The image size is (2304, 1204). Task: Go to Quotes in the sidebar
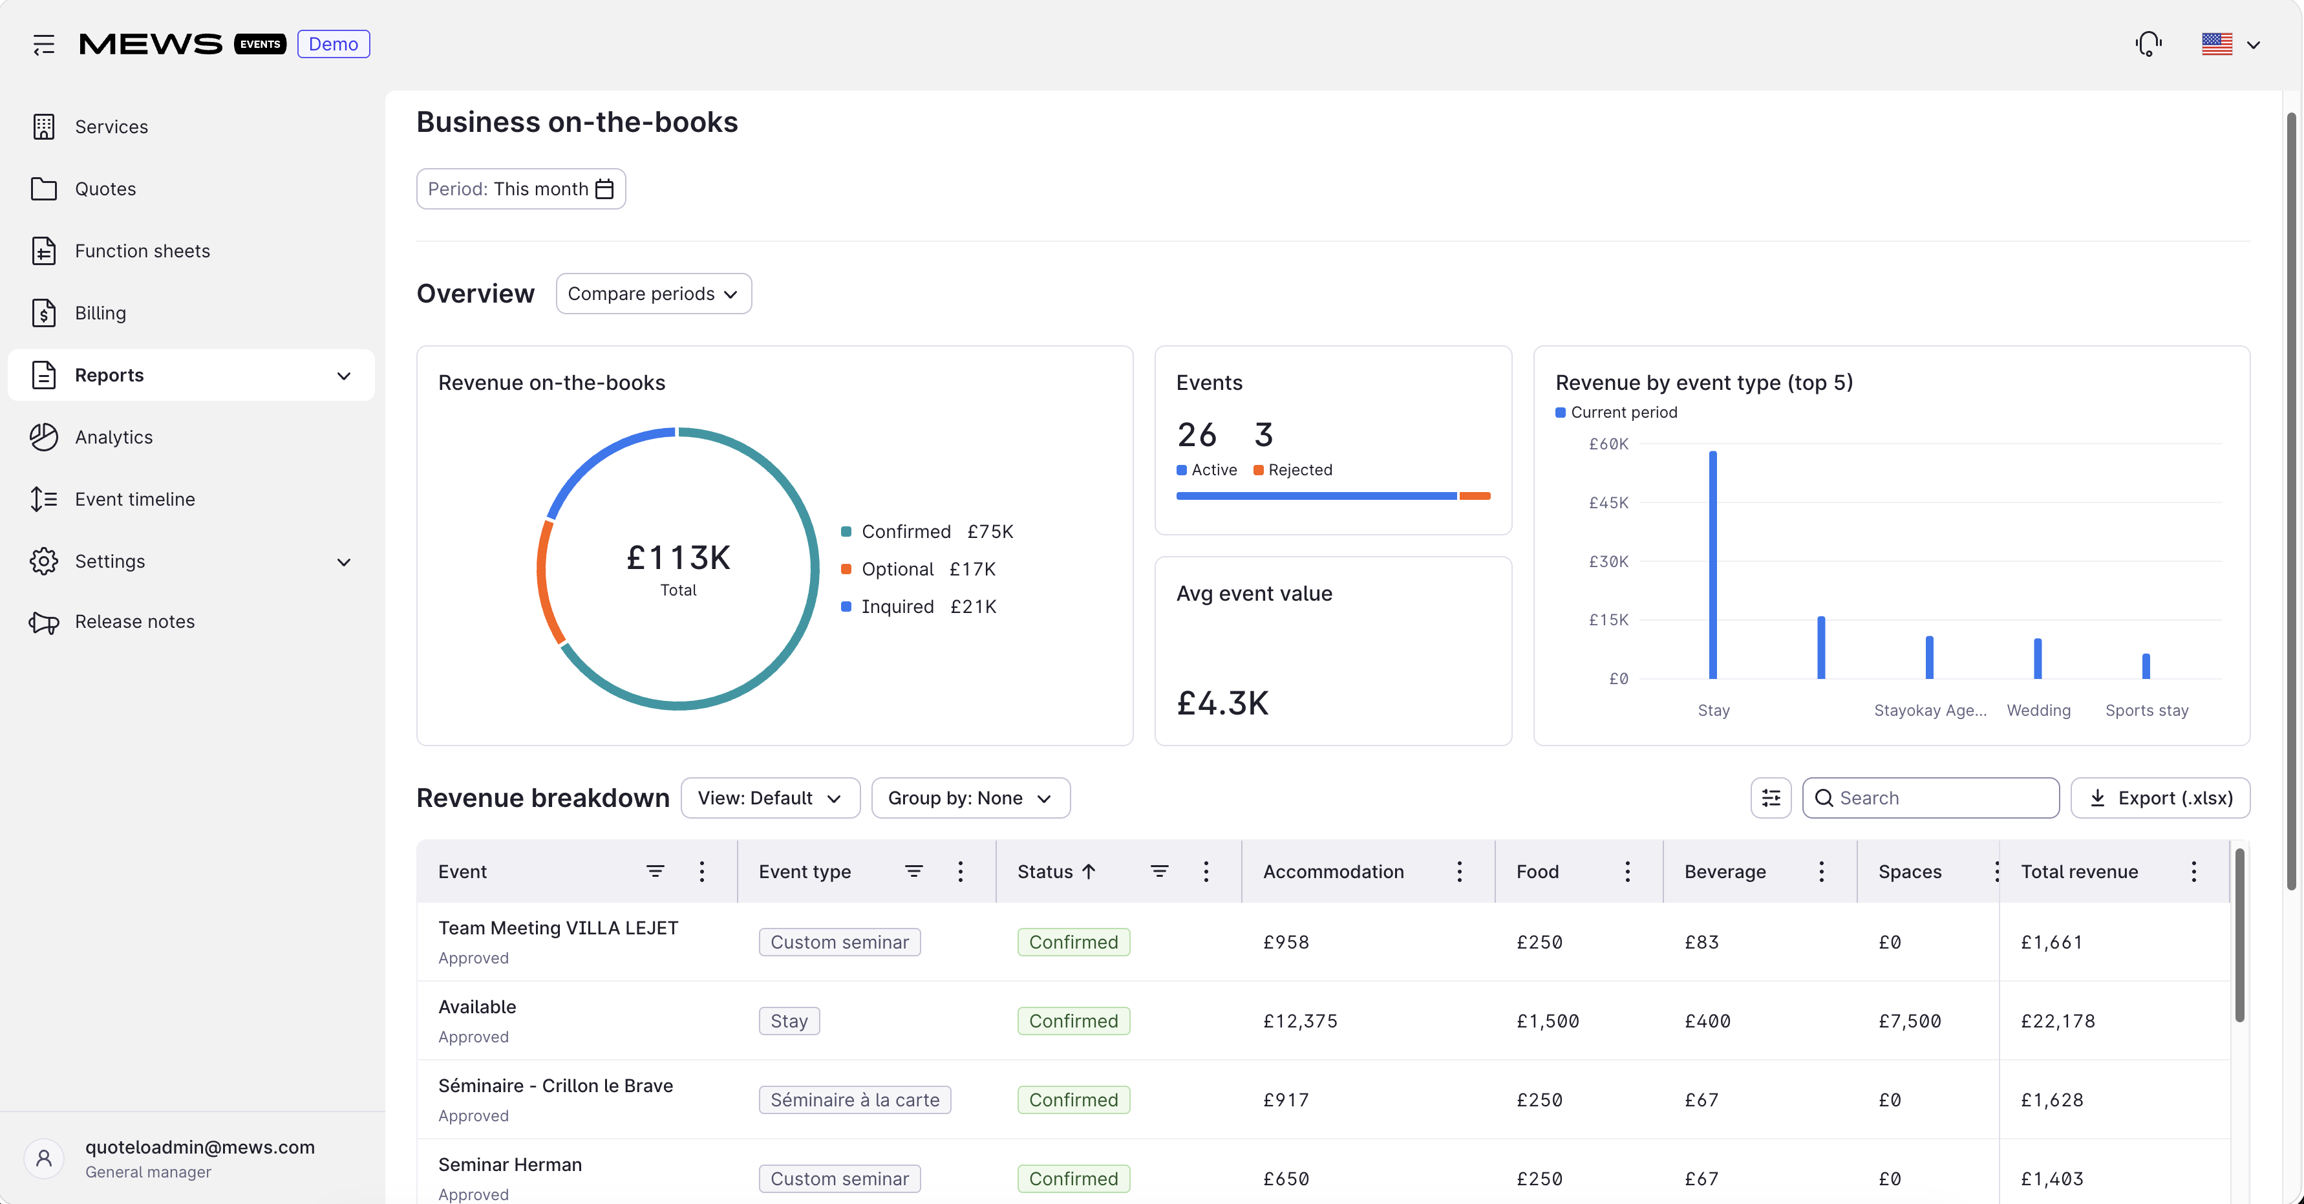191,189
